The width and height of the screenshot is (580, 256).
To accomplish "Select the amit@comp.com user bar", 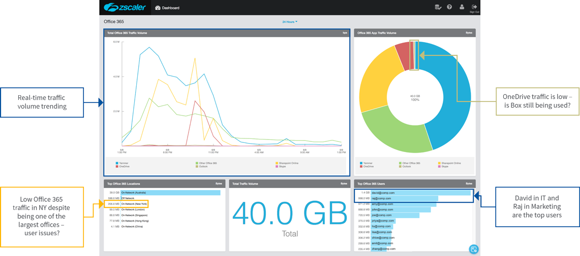I will point(381,243).
